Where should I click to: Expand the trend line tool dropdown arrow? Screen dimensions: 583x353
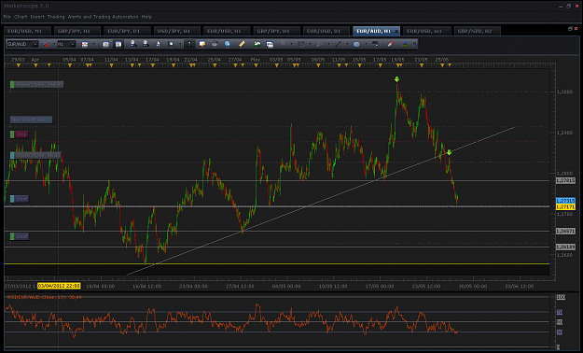[x=347, y=44]
